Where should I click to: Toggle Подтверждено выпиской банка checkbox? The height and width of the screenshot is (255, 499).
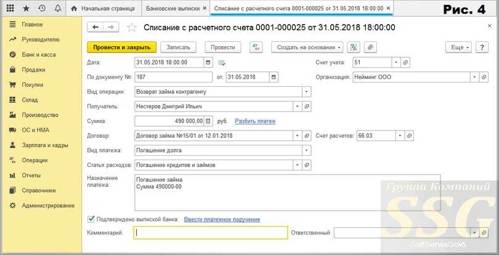(91, 219)
